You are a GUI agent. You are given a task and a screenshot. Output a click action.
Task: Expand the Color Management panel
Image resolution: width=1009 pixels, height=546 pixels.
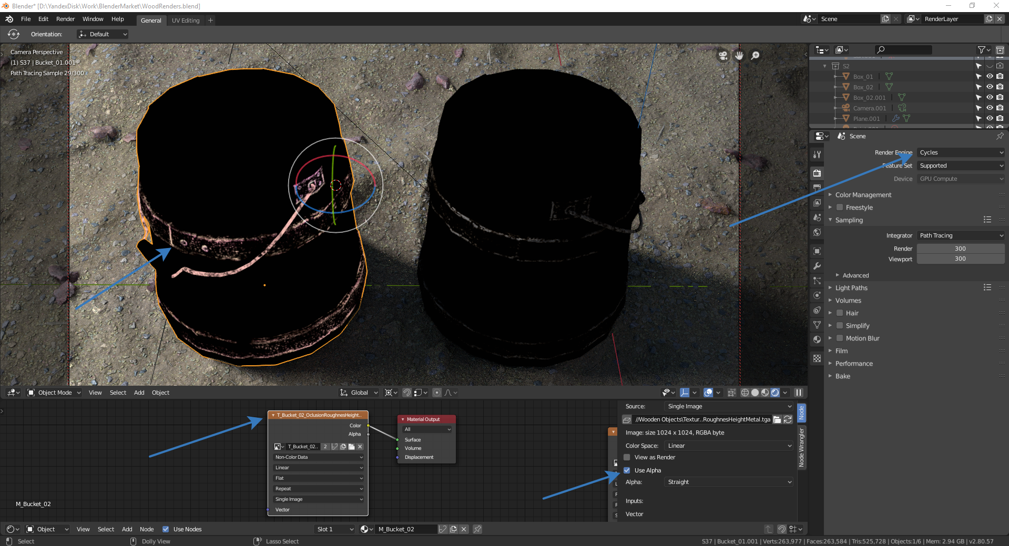863,195
